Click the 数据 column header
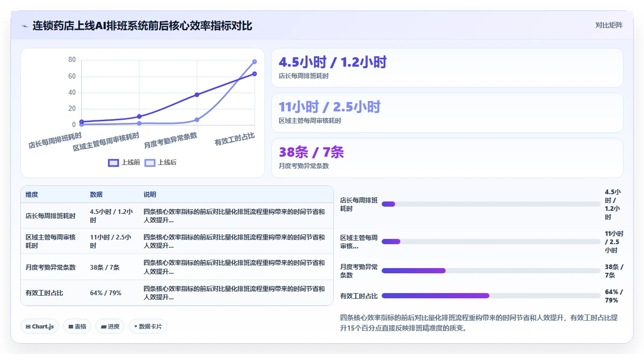Image resolution: width=644 pixels, height=354 pixels. coord(96,195)
